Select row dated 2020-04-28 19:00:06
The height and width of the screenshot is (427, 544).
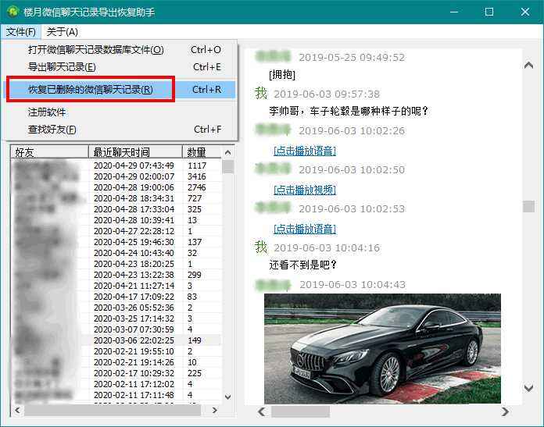[116, 187]
